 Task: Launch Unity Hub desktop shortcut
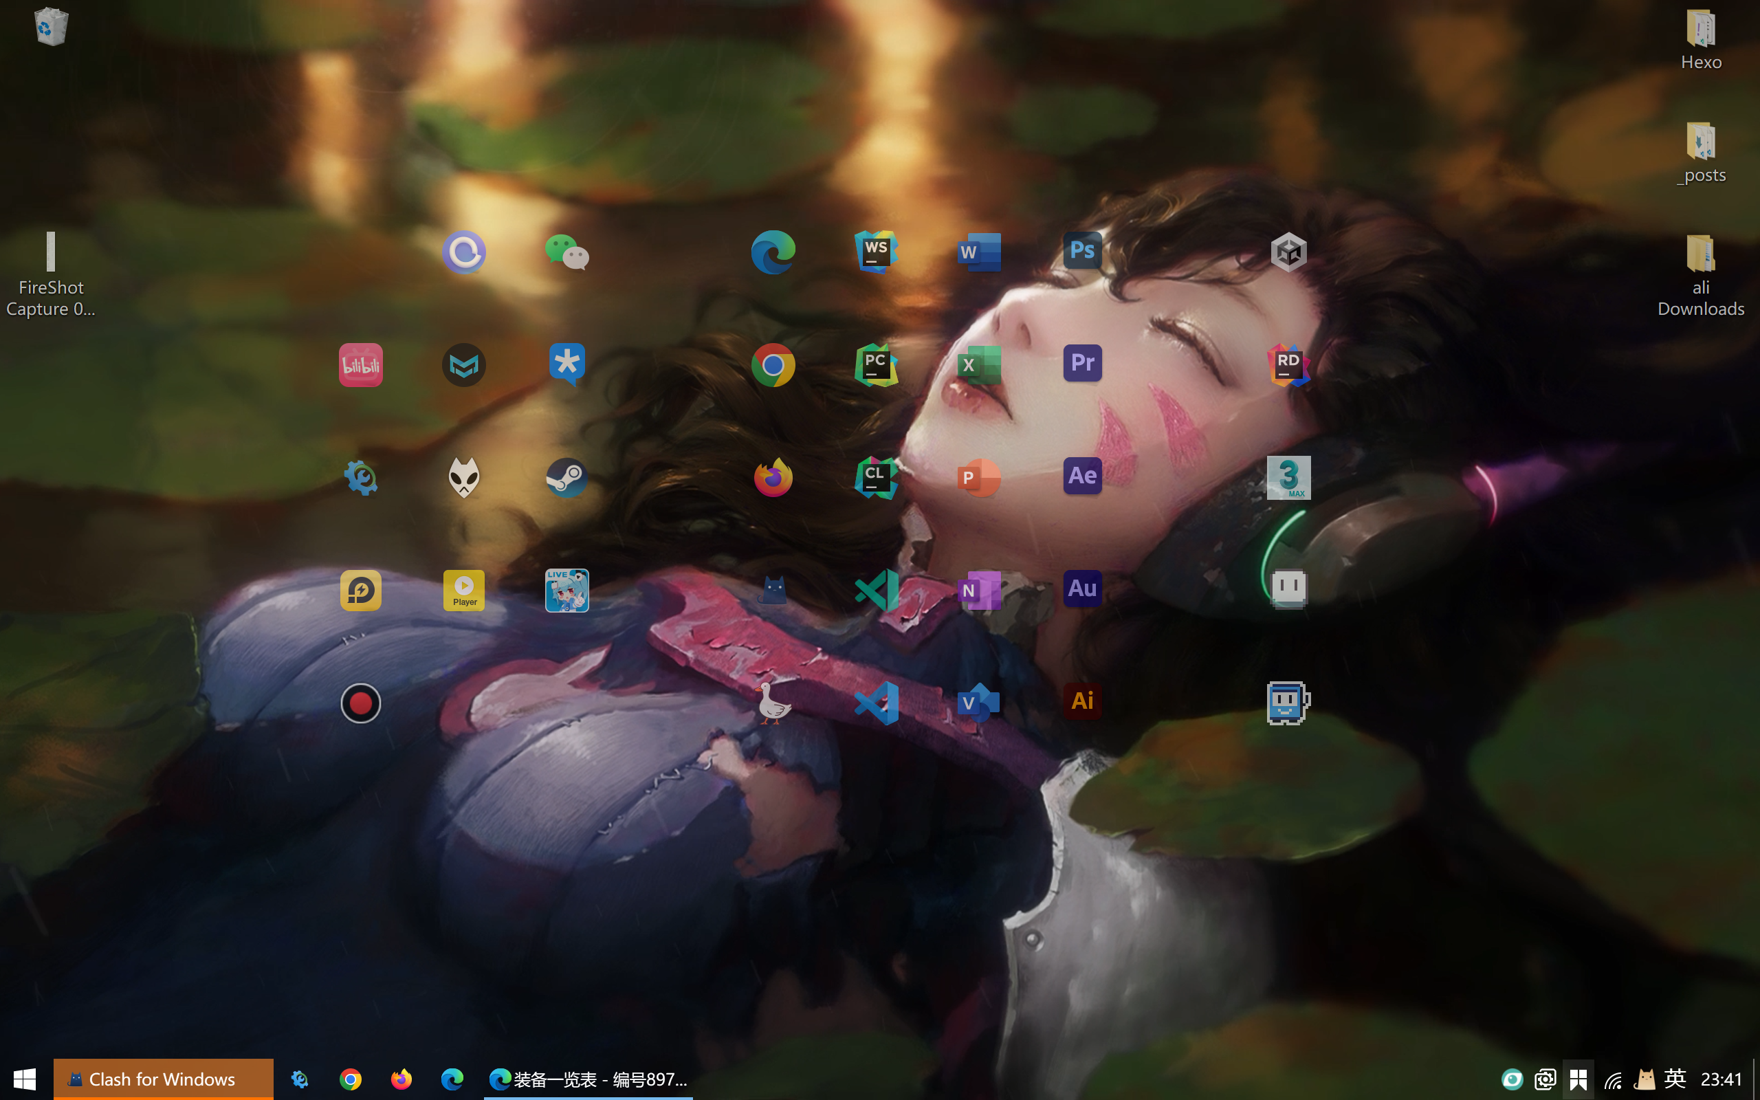pos(1289,252)
